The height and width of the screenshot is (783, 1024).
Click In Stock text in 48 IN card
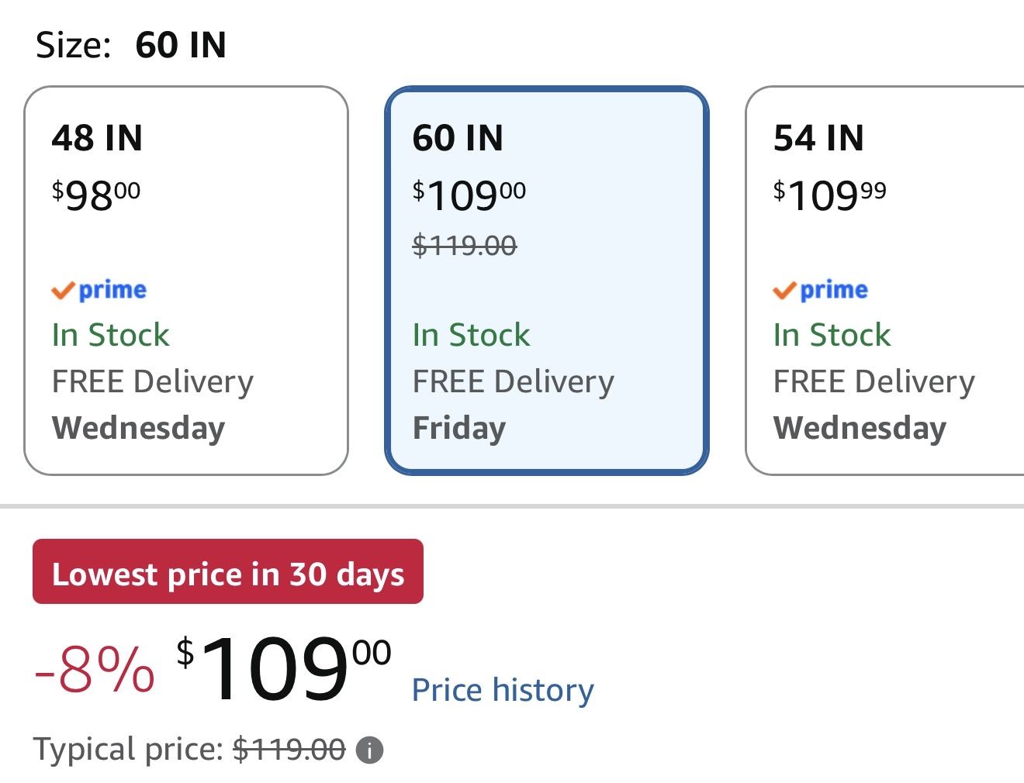click(110, 335)
